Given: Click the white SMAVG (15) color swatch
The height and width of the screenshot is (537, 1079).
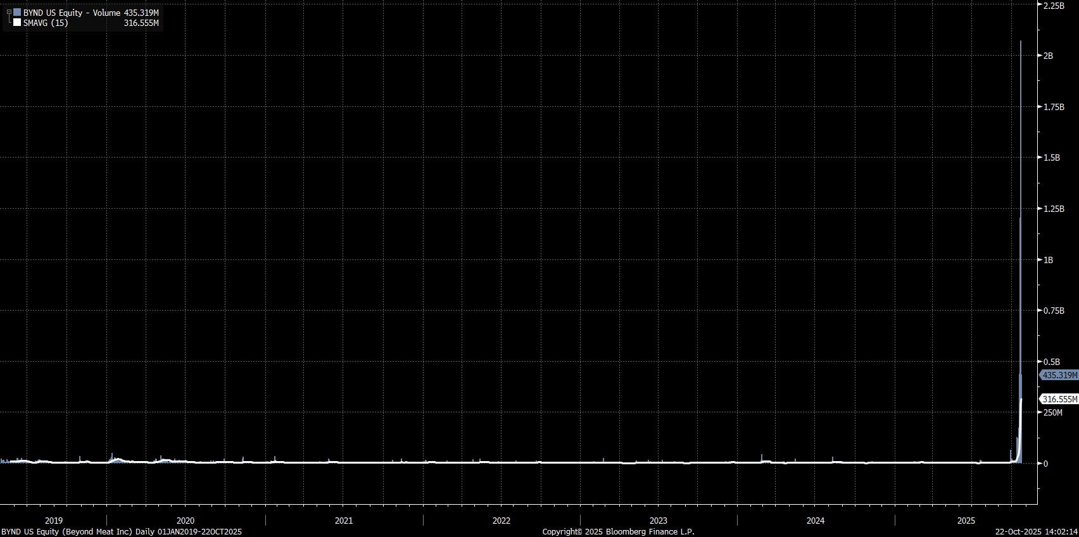Looking at the screenshot, I should pos(17,23).
